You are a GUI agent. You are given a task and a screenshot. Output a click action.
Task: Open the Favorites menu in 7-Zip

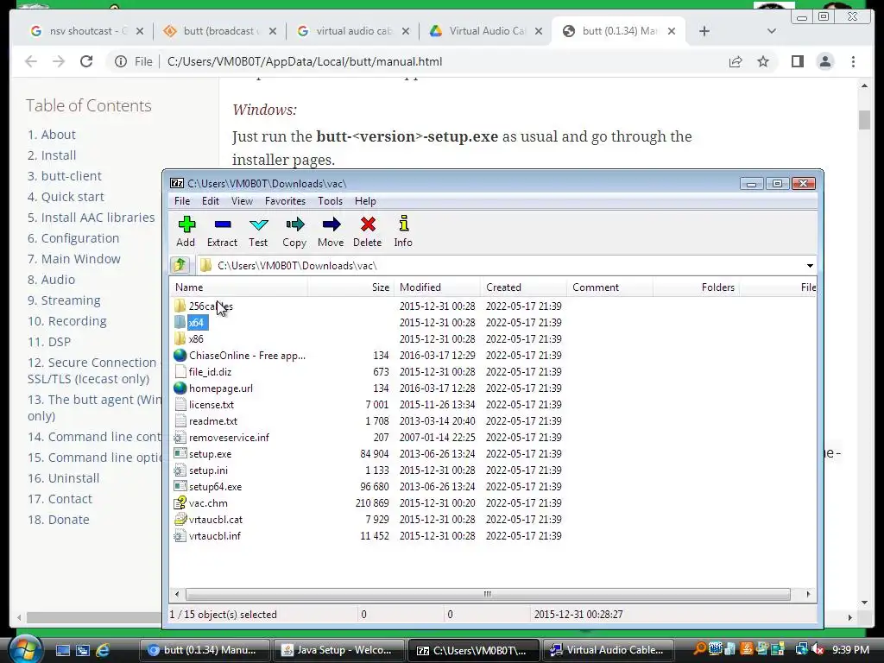pyautogui.click(x=285, y=201)
